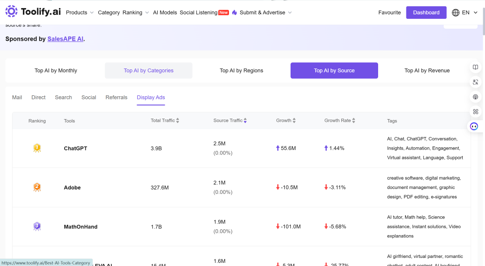Click the Toolify.ai logo icon
The height and width of the screenshot is (266, 485).
(11, 11)
